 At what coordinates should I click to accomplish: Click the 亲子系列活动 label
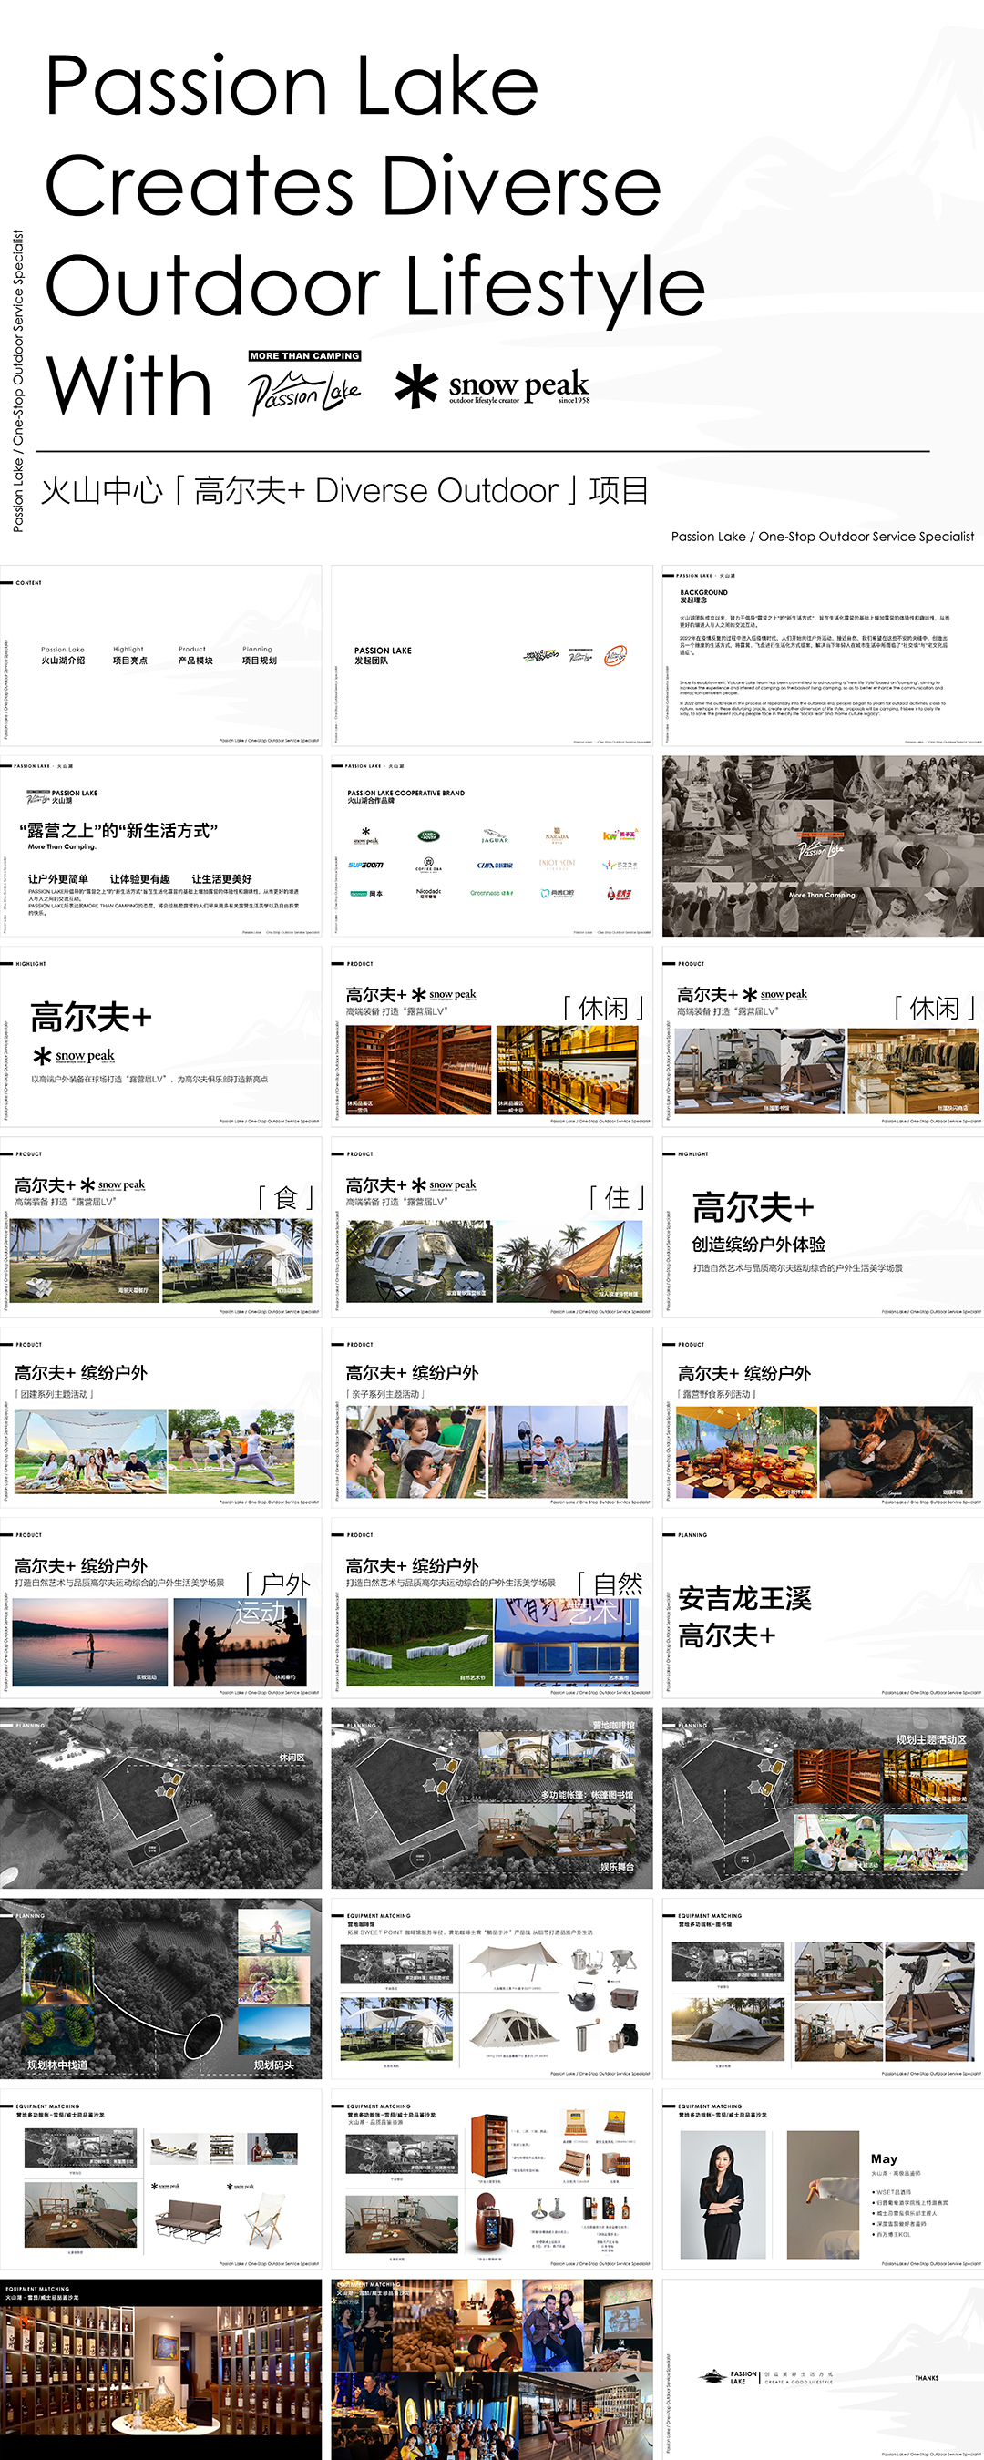pos(384,1394)
